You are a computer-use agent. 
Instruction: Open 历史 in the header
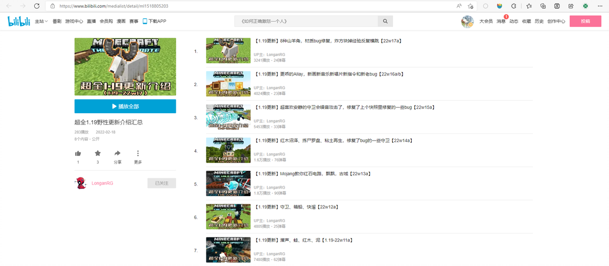pos(539,21)
